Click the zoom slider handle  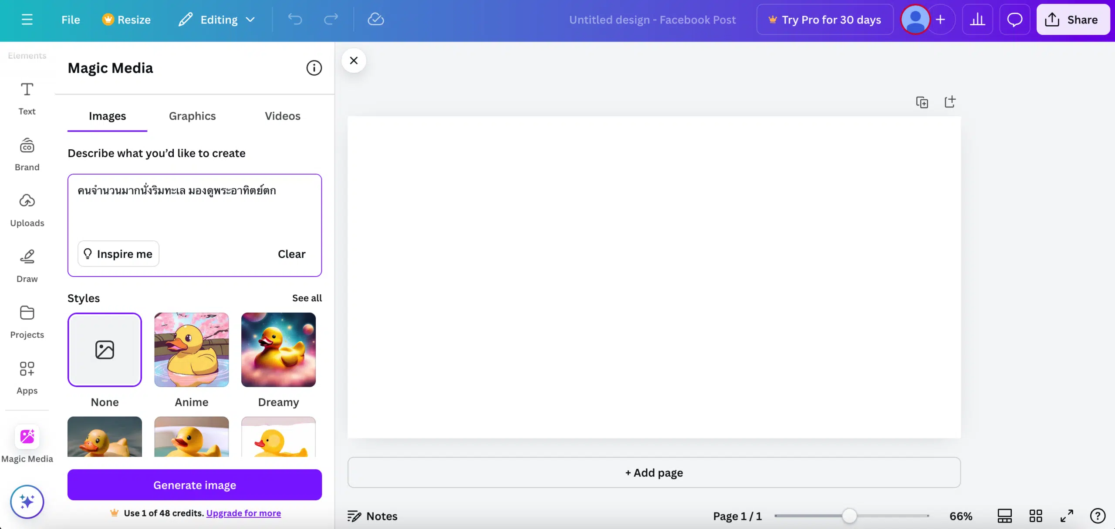pyautogui.click(x=849, y=516)
